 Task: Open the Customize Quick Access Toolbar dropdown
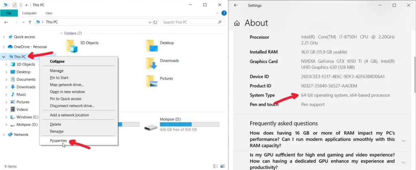(26, 5)
